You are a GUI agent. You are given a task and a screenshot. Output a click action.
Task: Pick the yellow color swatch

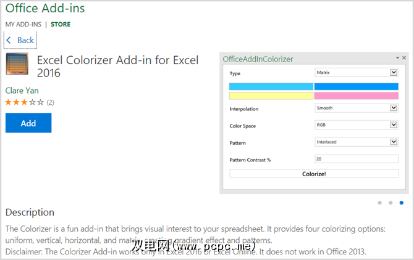(x=271, y=95)
